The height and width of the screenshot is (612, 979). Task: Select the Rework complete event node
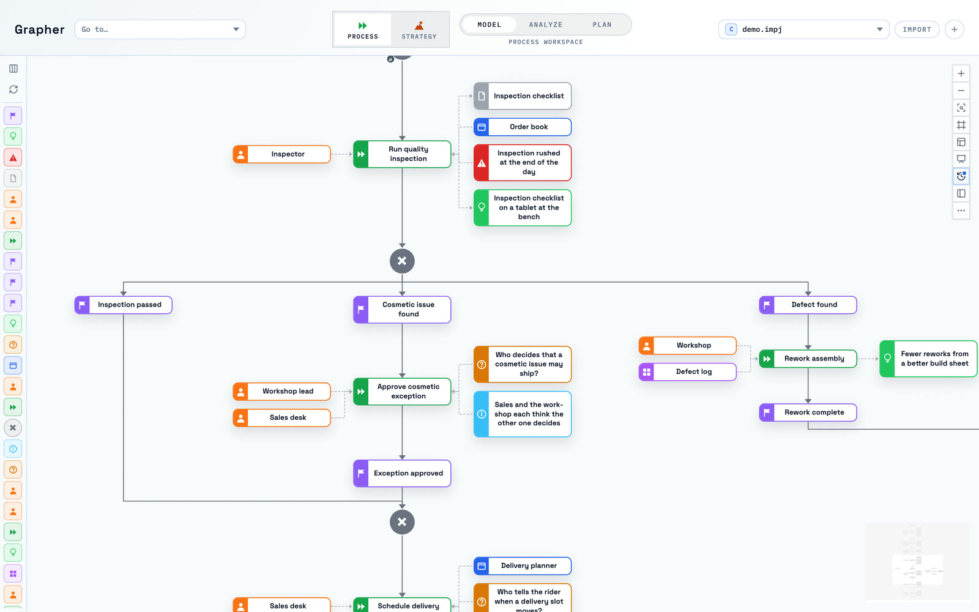(x=808, y=412)
